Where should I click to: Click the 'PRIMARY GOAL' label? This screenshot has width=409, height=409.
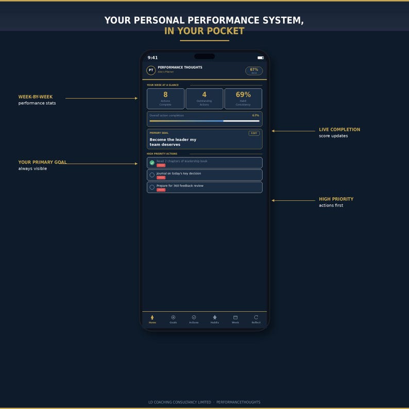pyautogui.click(x=159, y=133)
